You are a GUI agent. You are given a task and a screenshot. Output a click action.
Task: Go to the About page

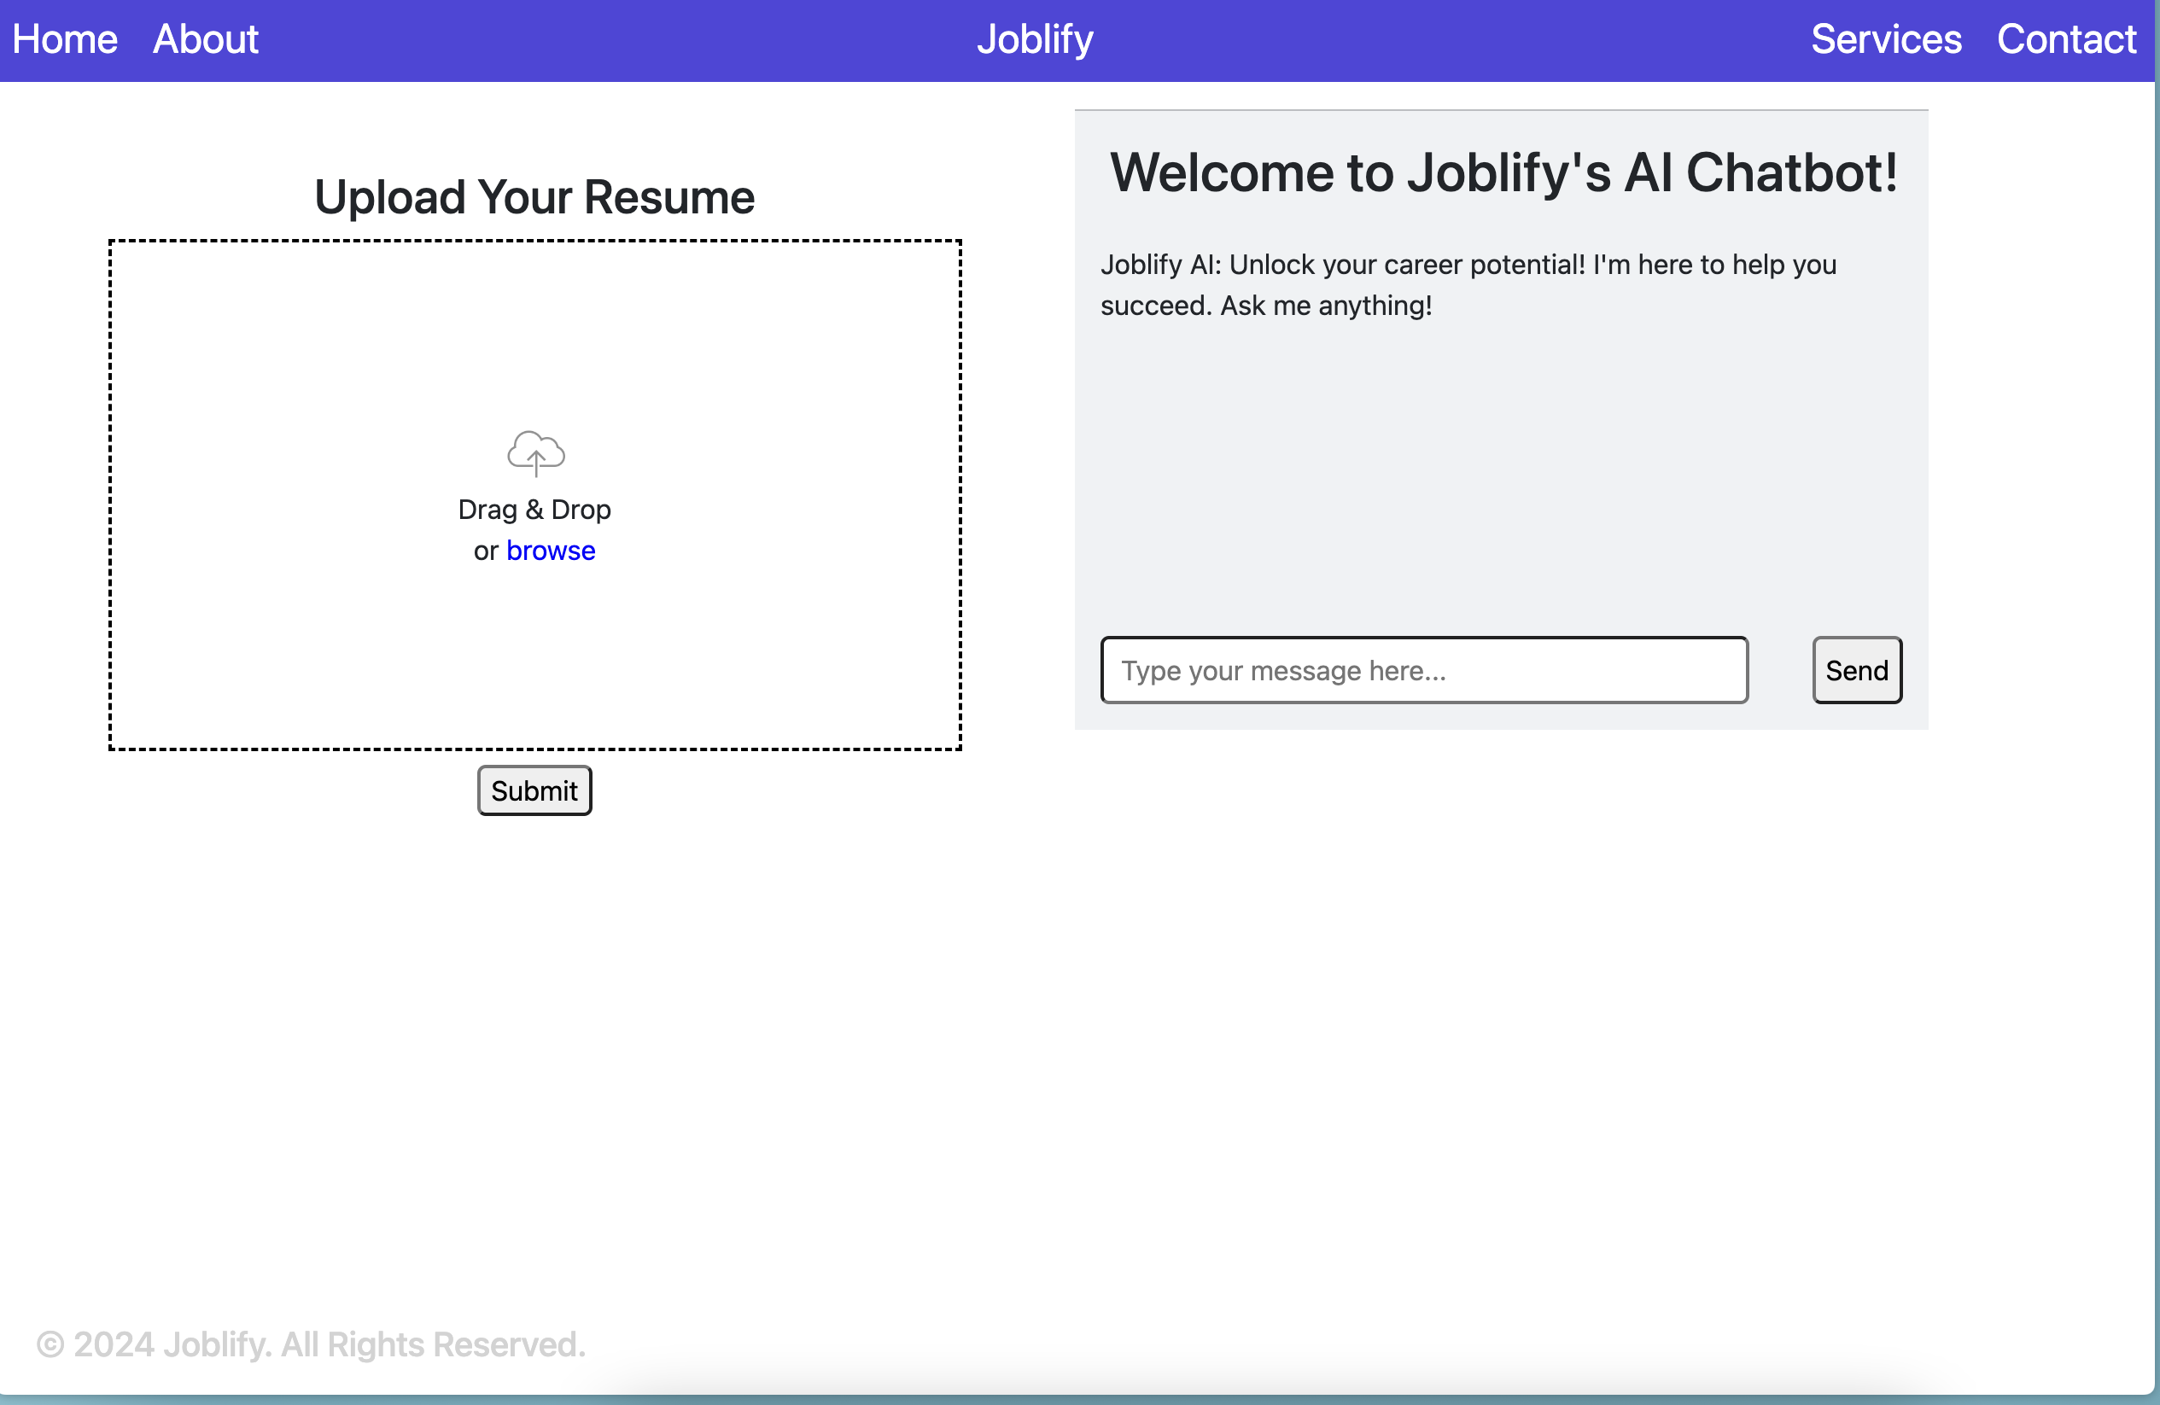[x=205, y=39]
